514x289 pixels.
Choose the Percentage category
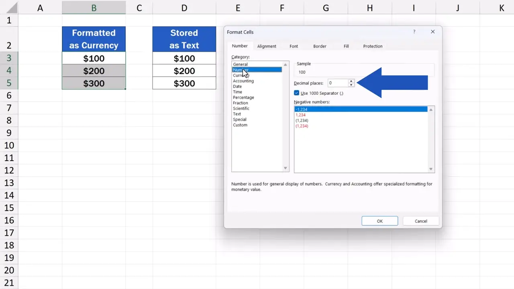pos(243,97)
